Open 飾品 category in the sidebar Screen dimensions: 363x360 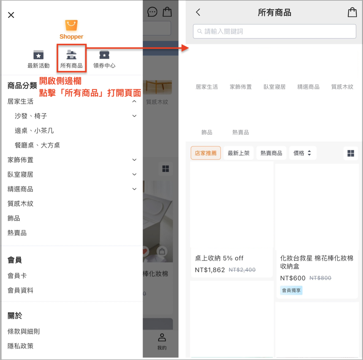pyautogui.click(x=14, y=218)
